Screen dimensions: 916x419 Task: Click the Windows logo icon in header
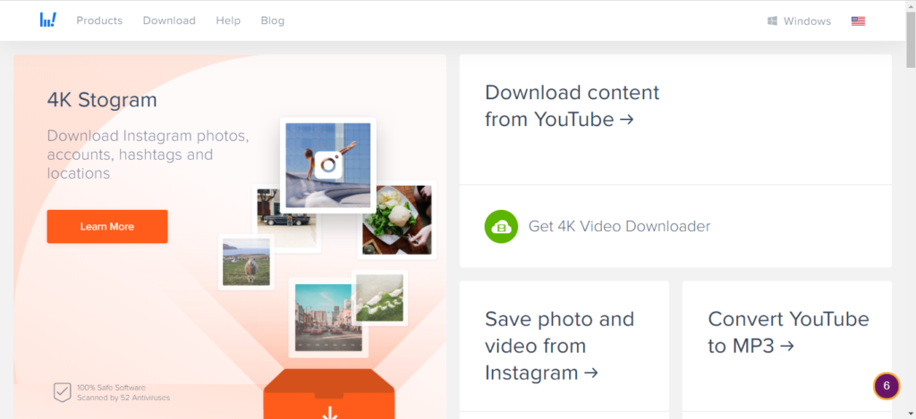(x=772, y=21)
